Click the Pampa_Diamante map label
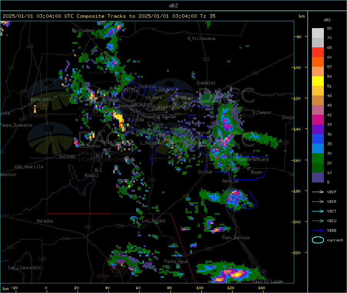The height and width of the screenshot is (293, 347). point(16,125)
